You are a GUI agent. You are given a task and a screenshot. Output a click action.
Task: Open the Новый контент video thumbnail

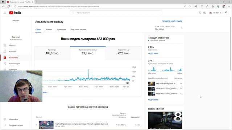165,120
